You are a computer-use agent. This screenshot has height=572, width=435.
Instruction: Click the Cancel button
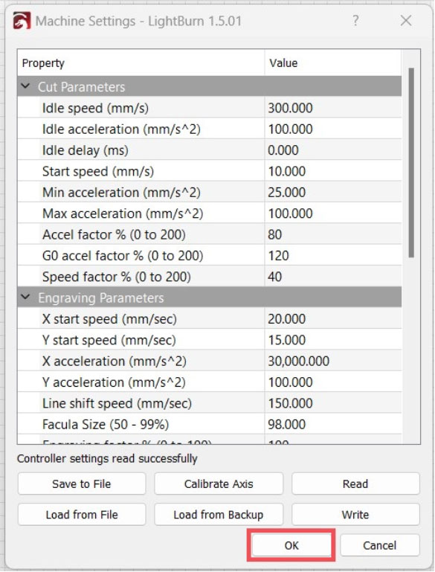coord(379,545)
